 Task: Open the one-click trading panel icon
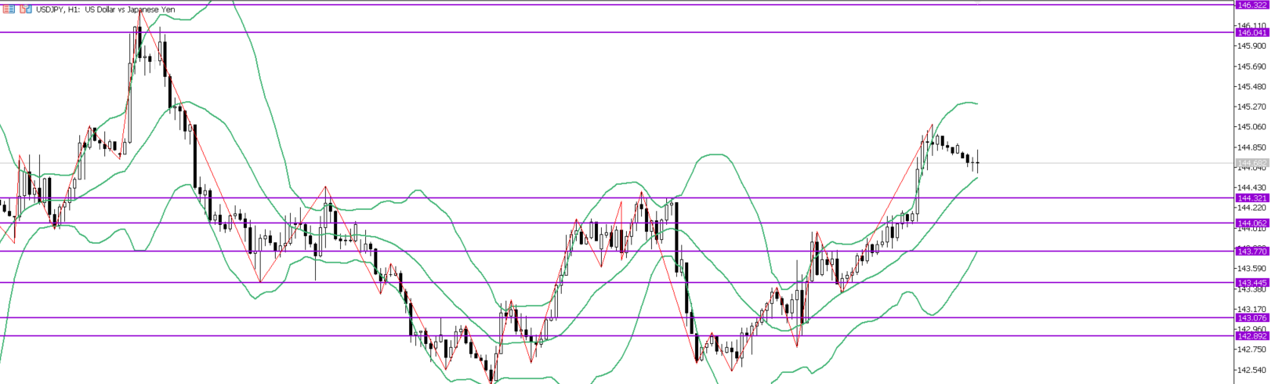[26, 9]
